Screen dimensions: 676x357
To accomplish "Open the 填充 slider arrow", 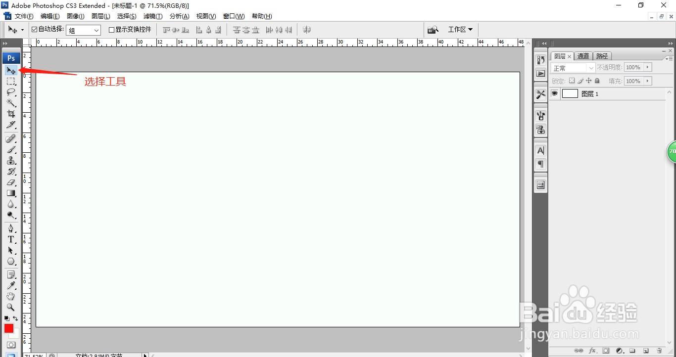I will 648,81.
